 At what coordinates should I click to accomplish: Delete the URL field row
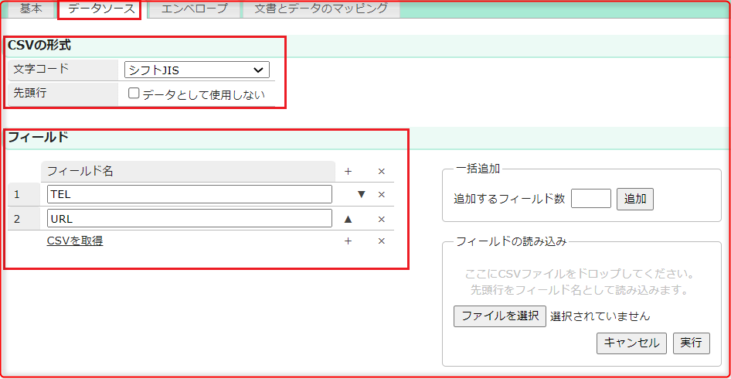tap(381, 219)
